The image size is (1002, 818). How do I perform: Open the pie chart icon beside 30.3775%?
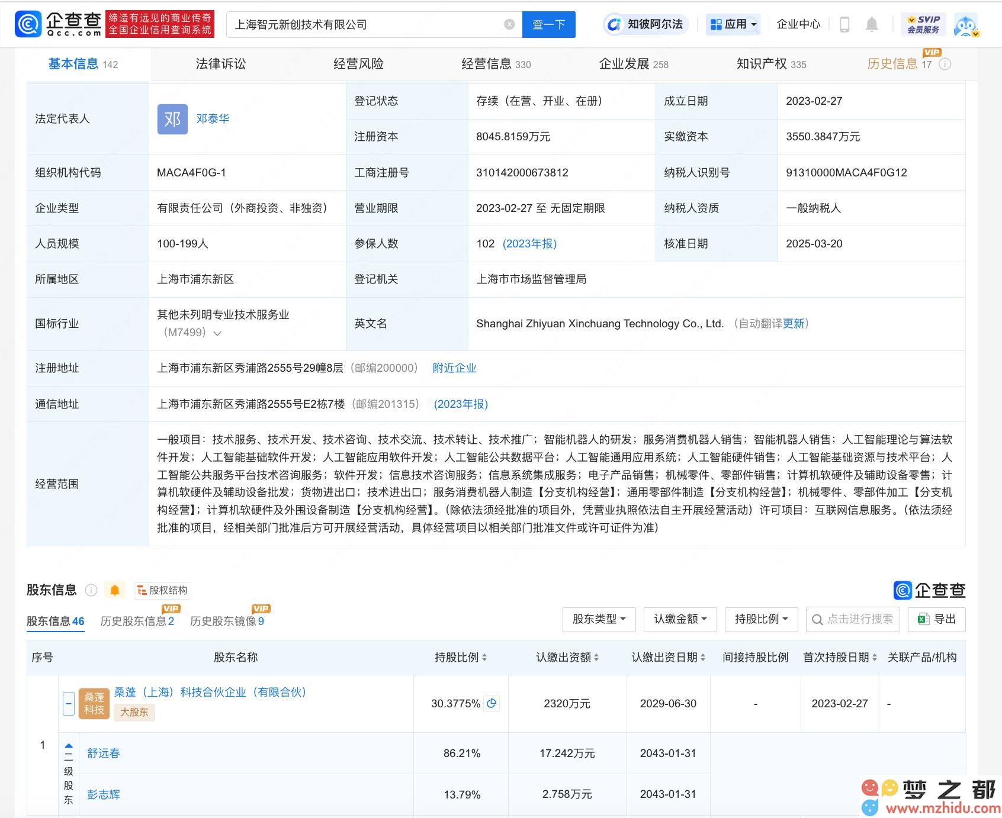492,703
